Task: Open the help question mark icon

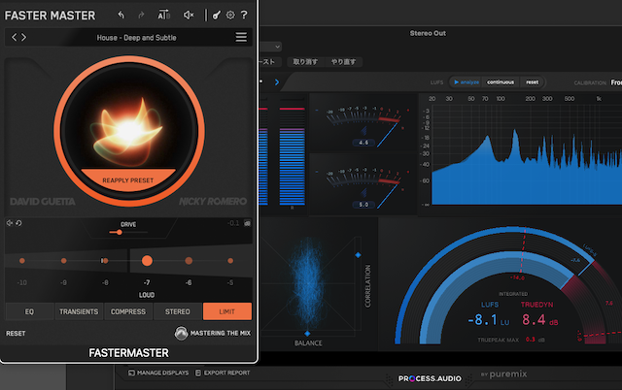Action: coord(243,16)
